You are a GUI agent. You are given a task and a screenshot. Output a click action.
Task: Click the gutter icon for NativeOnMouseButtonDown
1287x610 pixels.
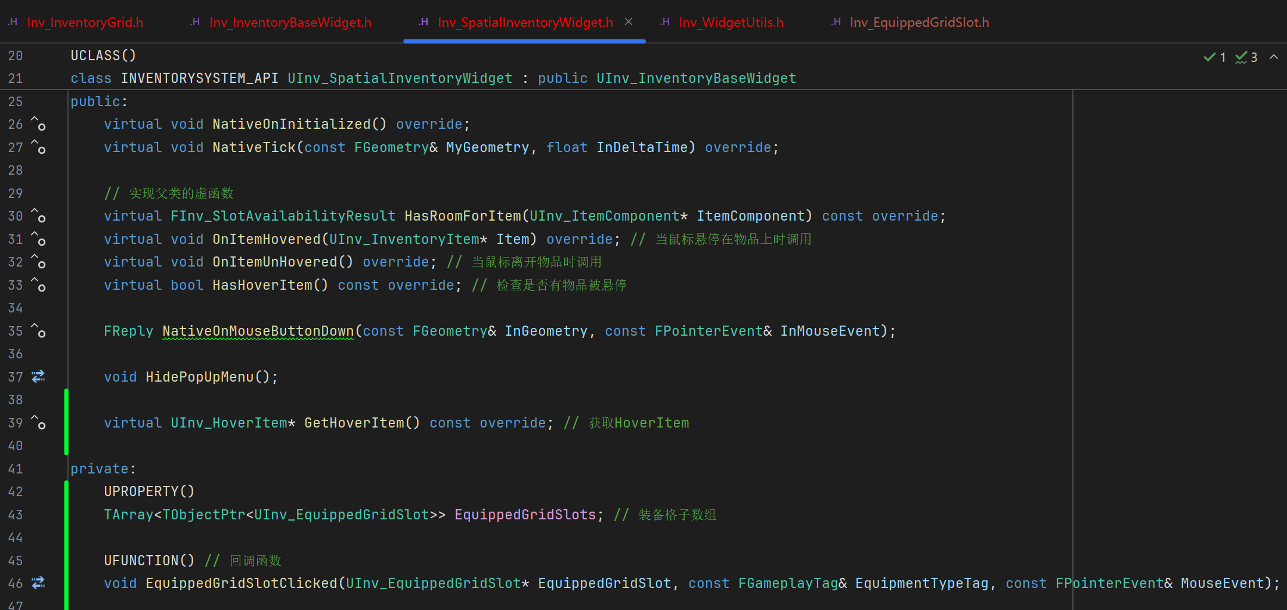[39, 330]
